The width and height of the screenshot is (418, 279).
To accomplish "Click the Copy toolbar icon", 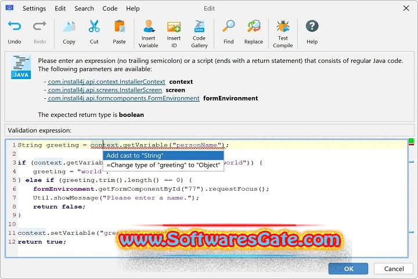I will (x=69, y=26).
